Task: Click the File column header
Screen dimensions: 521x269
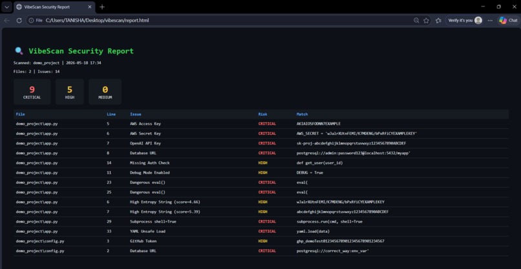Action: pos(20,114)
